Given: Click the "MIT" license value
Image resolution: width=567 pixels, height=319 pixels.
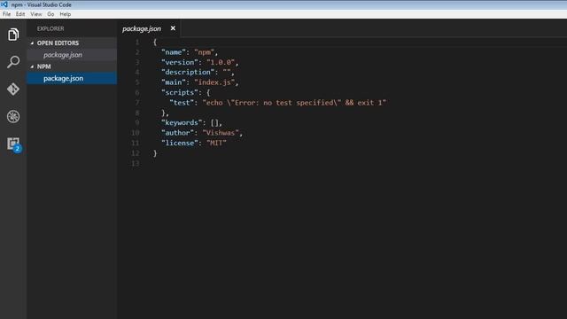Looking at the screenshot, I should pyautogui.click(x=216, y=144).
